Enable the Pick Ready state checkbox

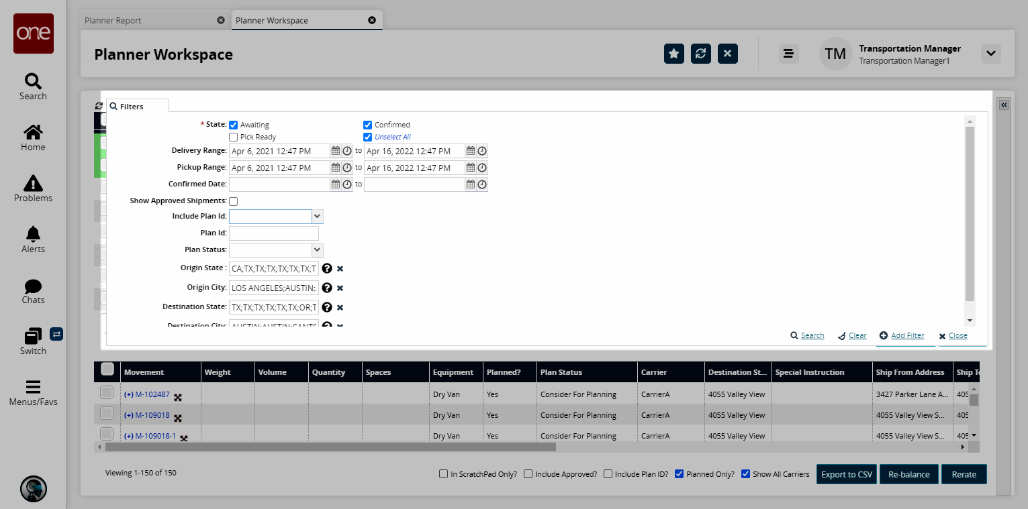tap(234, 137)
